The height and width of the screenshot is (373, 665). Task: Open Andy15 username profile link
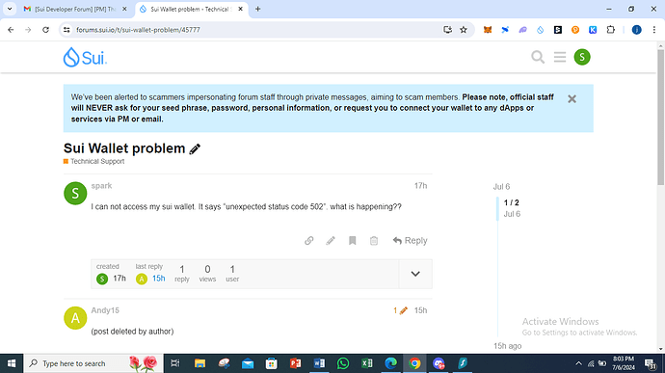105,310
